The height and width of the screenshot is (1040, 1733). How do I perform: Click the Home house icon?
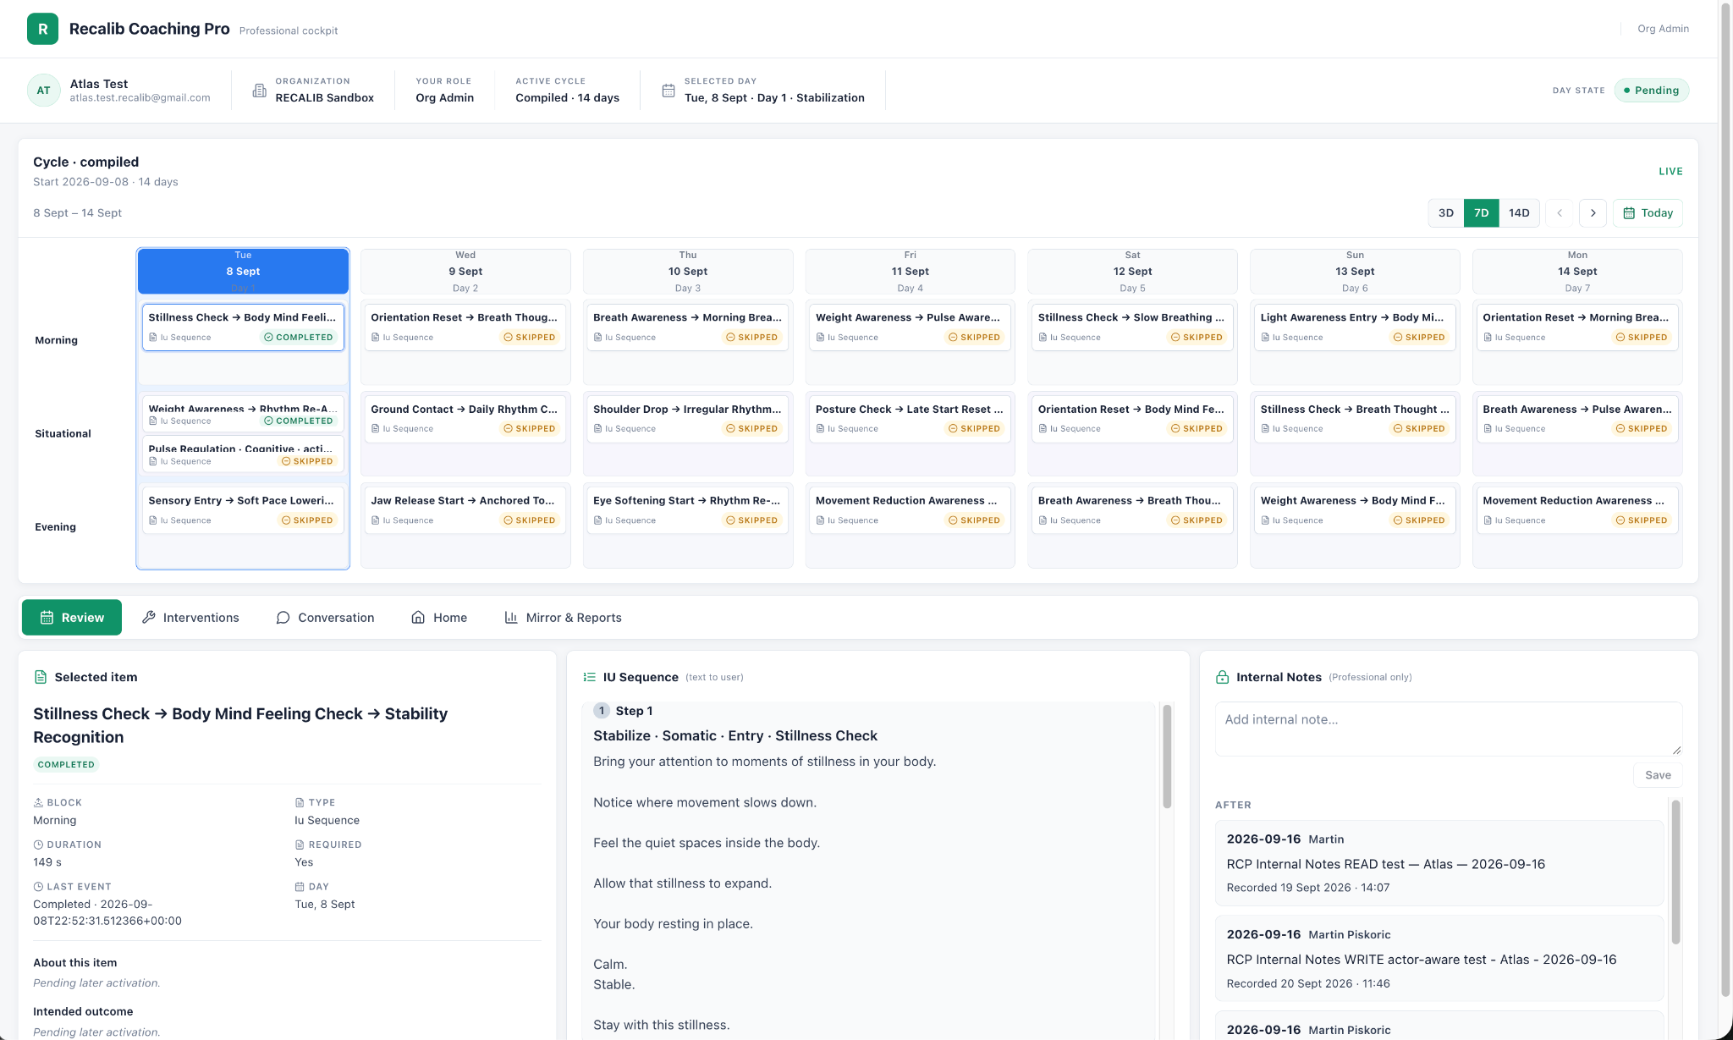coord(418,618)
